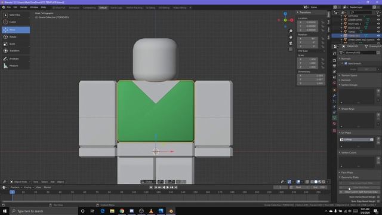
Task: Click the red X axis on navigation gizmo
Action: click(x=292, y=20)
